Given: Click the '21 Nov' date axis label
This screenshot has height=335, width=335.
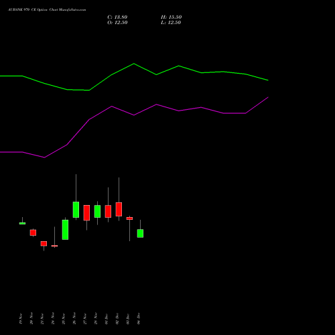Looking at the screenshot, I should point(42,319).
